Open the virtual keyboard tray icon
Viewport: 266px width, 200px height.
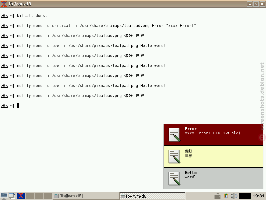(217, 196)
